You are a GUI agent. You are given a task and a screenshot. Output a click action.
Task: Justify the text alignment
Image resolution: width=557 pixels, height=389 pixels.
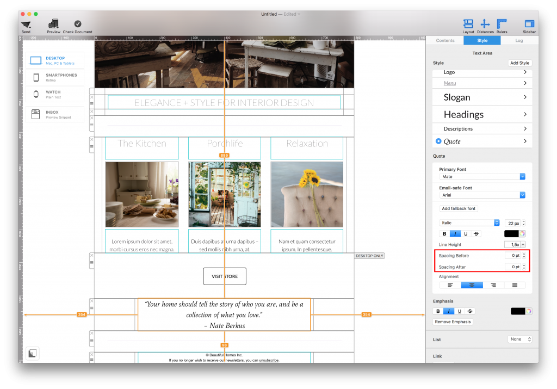pos(515,285)
